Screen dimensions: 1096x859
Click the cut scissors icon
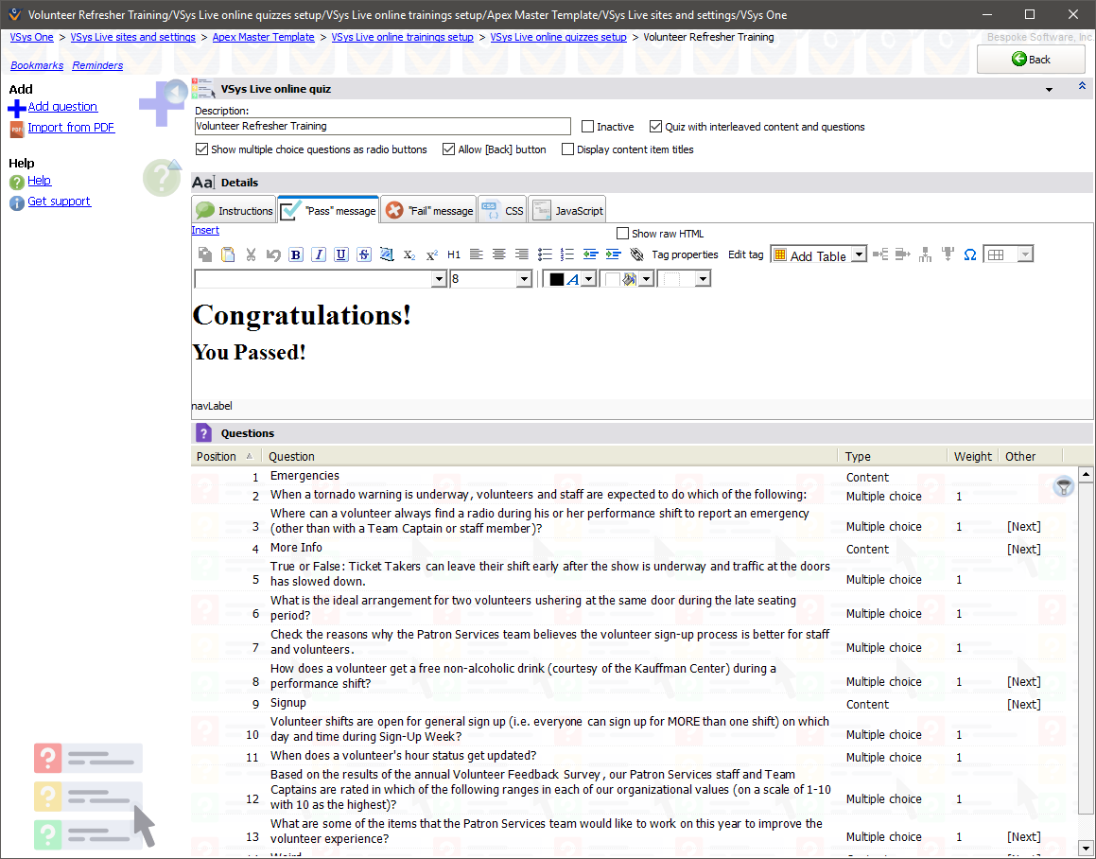pyautogui.click(x=251, y=254)
